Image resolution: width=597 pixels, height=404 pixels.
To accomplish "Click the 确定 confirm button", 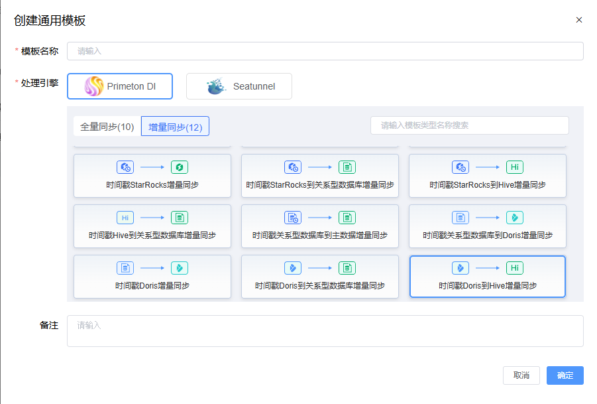I will click(565, 375).
